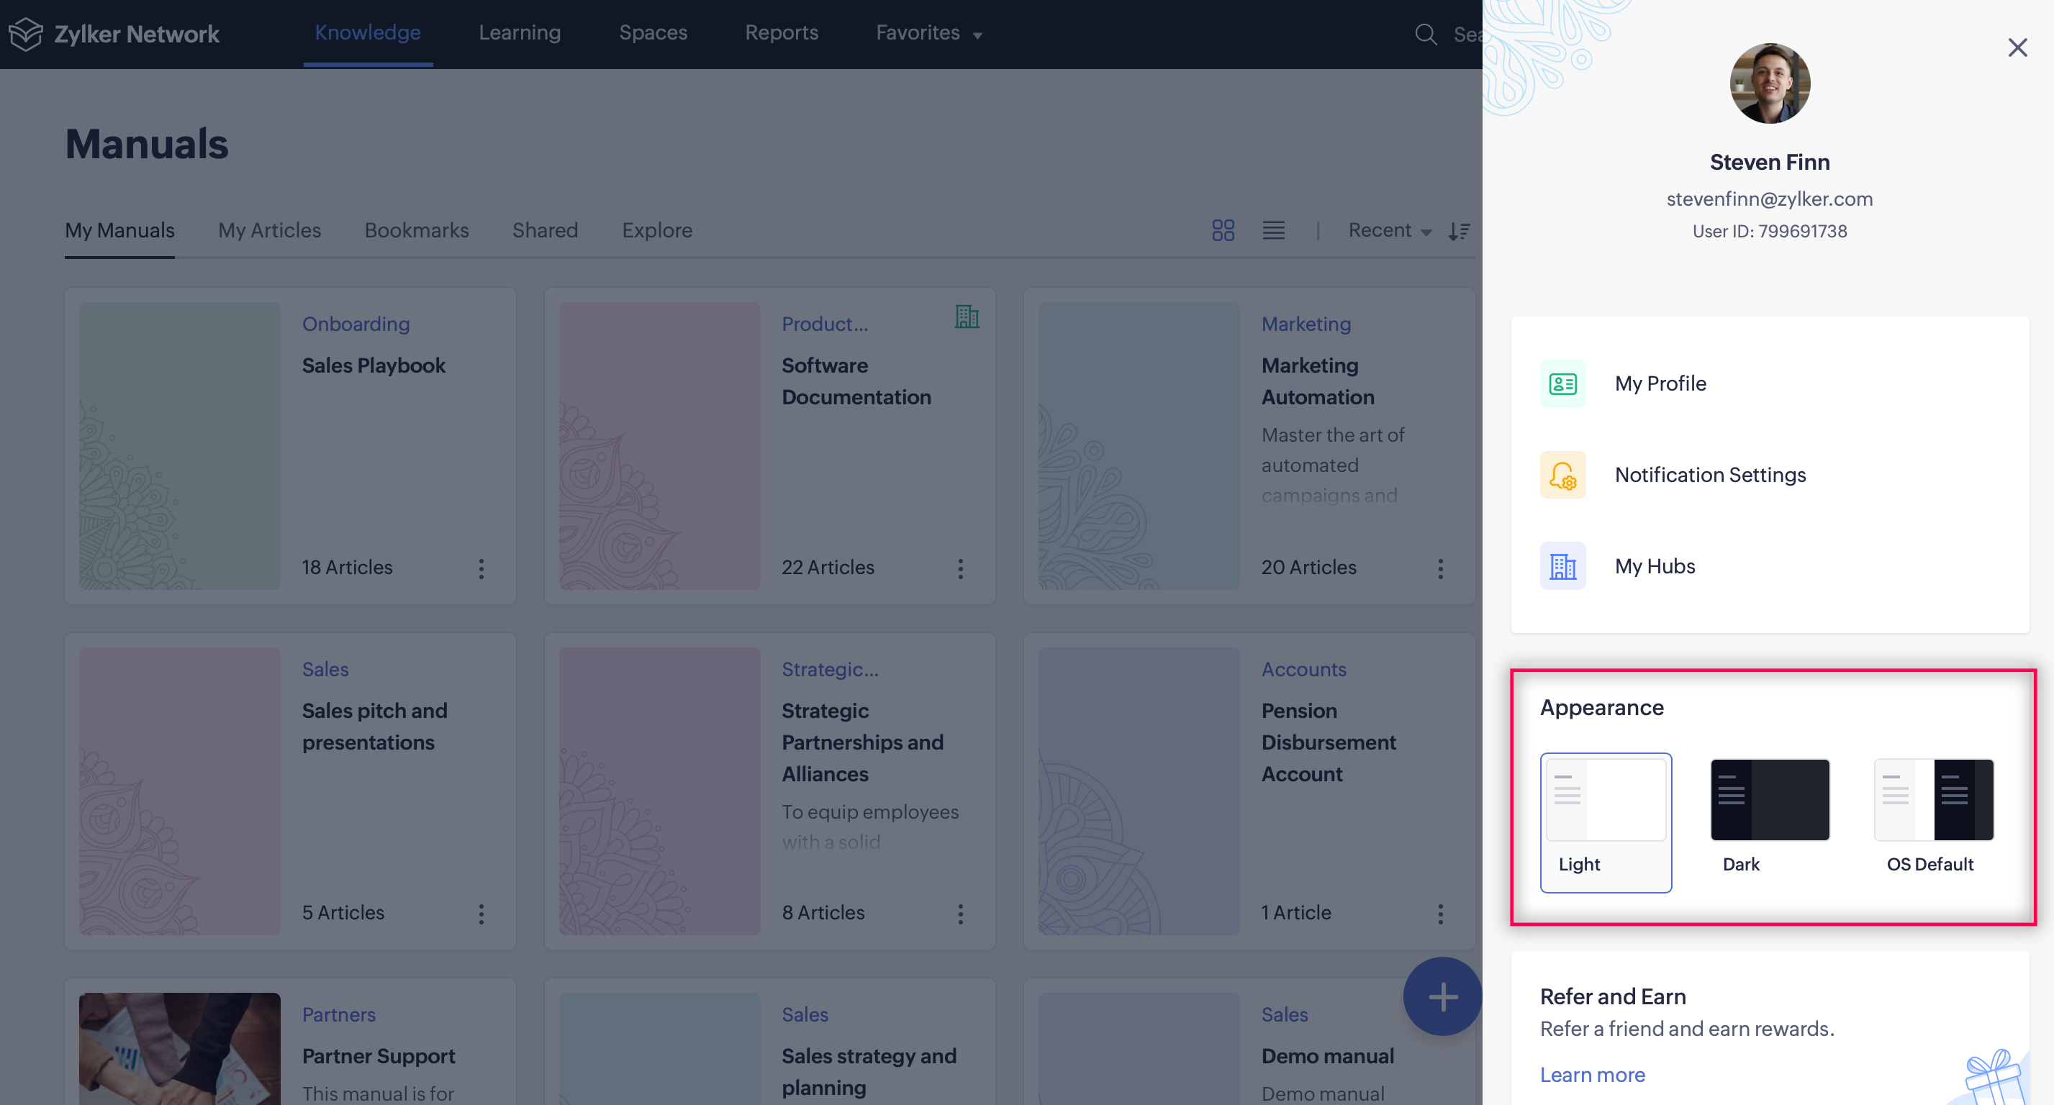Open the Learning navigation menu
Viewport: 2054px width, 1105px height.
(x=519, y=32)
